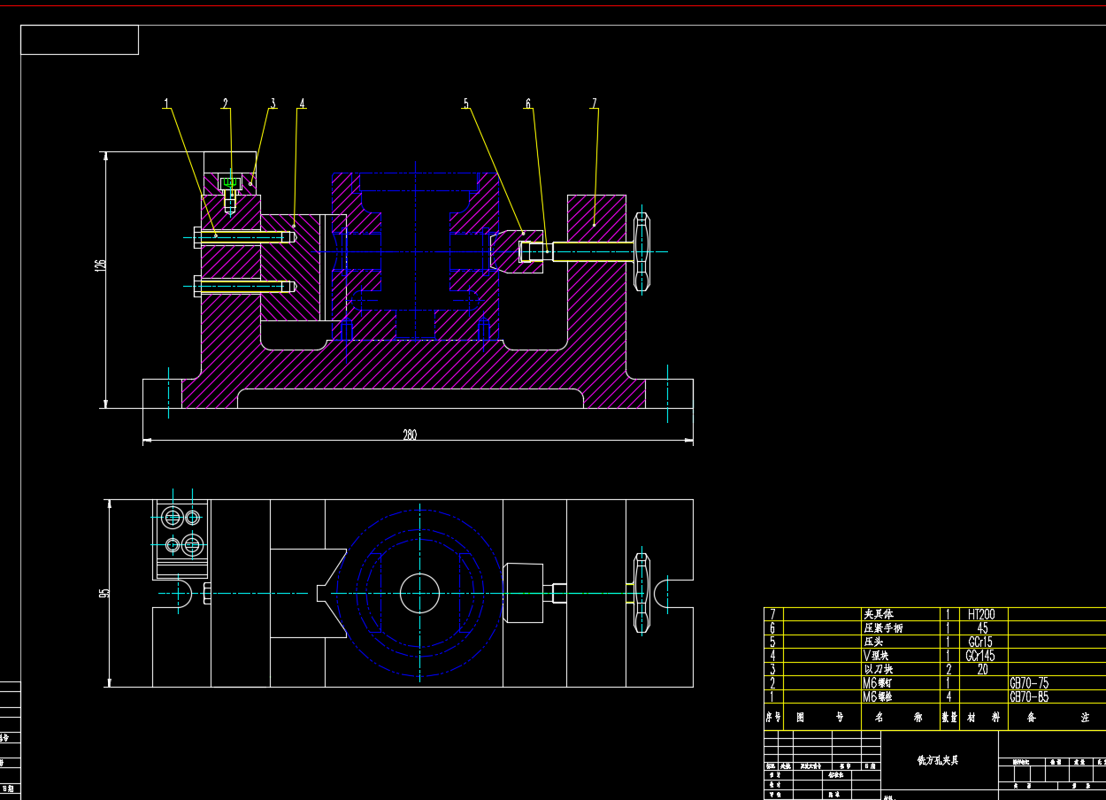Select the handwheel in the section view
Viewport: 1106px width, 800px height.
coord(641,251)
